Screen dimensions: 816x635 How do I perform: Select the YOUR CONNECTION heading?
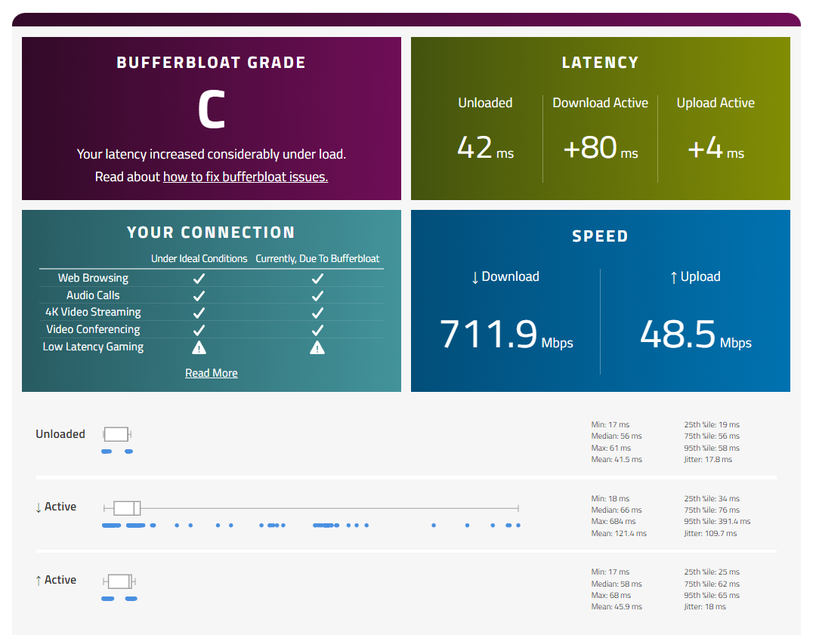click(212, 233)
